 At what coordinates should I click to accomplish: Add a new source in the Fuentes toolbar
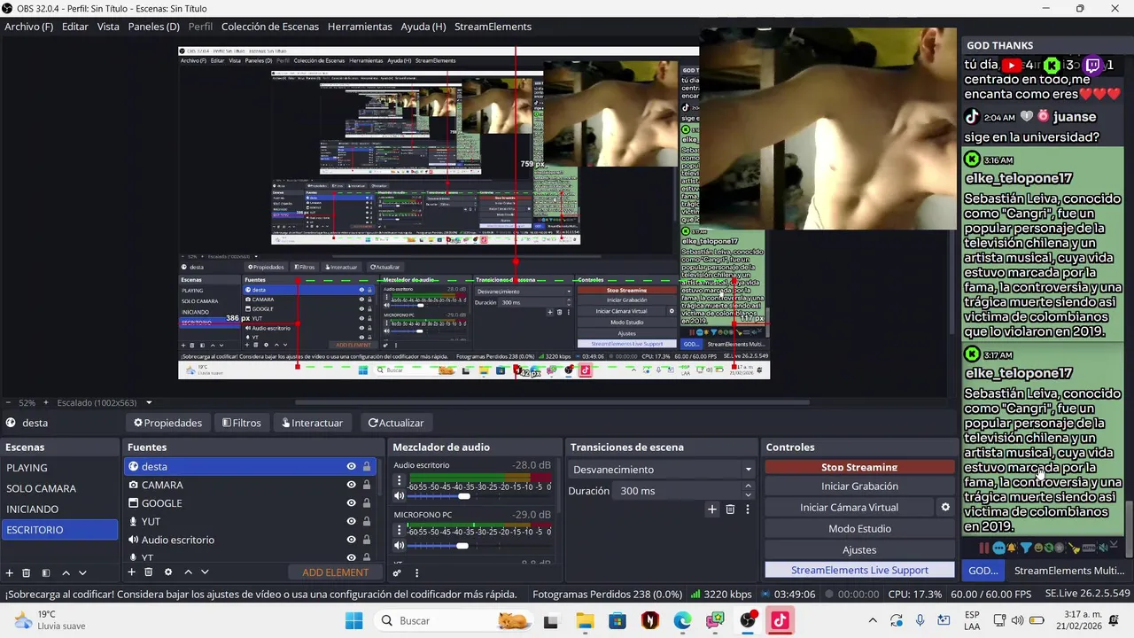pyautogui.click(x=132, y=572)
